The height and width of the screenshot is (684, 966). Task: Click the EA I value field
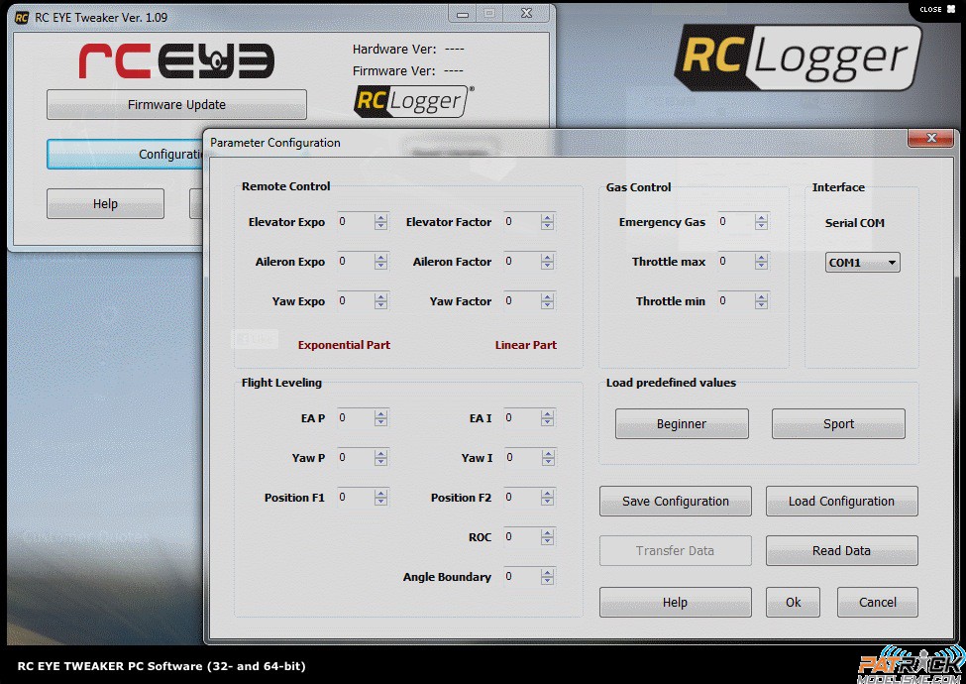[x=522, y=417]
